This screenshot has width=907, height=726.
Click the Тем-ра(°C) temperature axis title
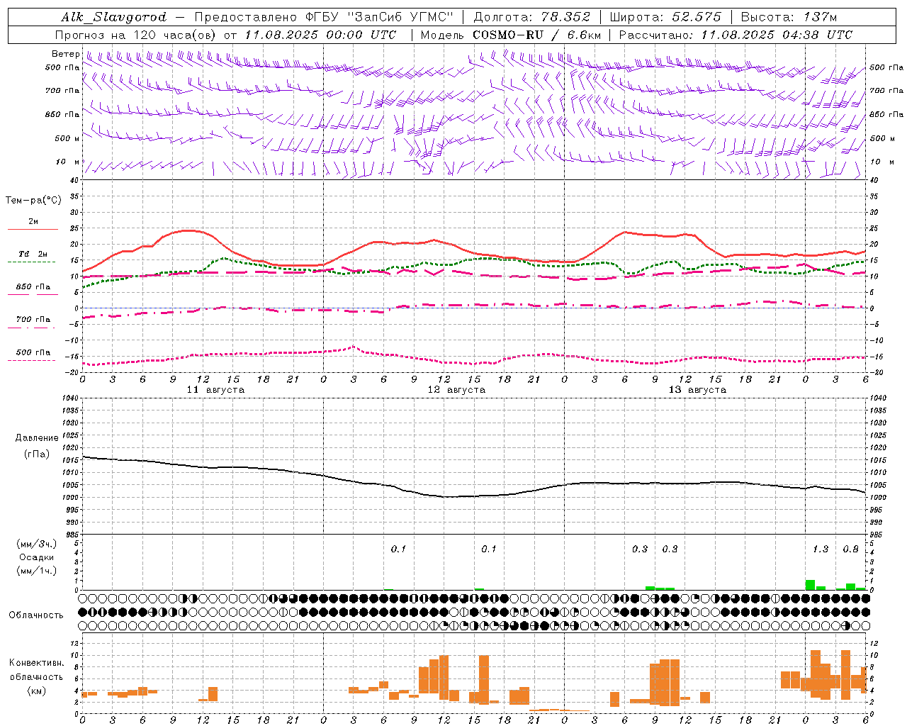(33, 201)
